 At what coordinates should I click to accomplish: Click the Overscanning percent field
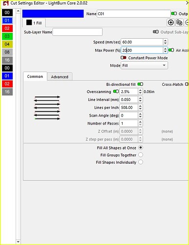click(129, 92)
